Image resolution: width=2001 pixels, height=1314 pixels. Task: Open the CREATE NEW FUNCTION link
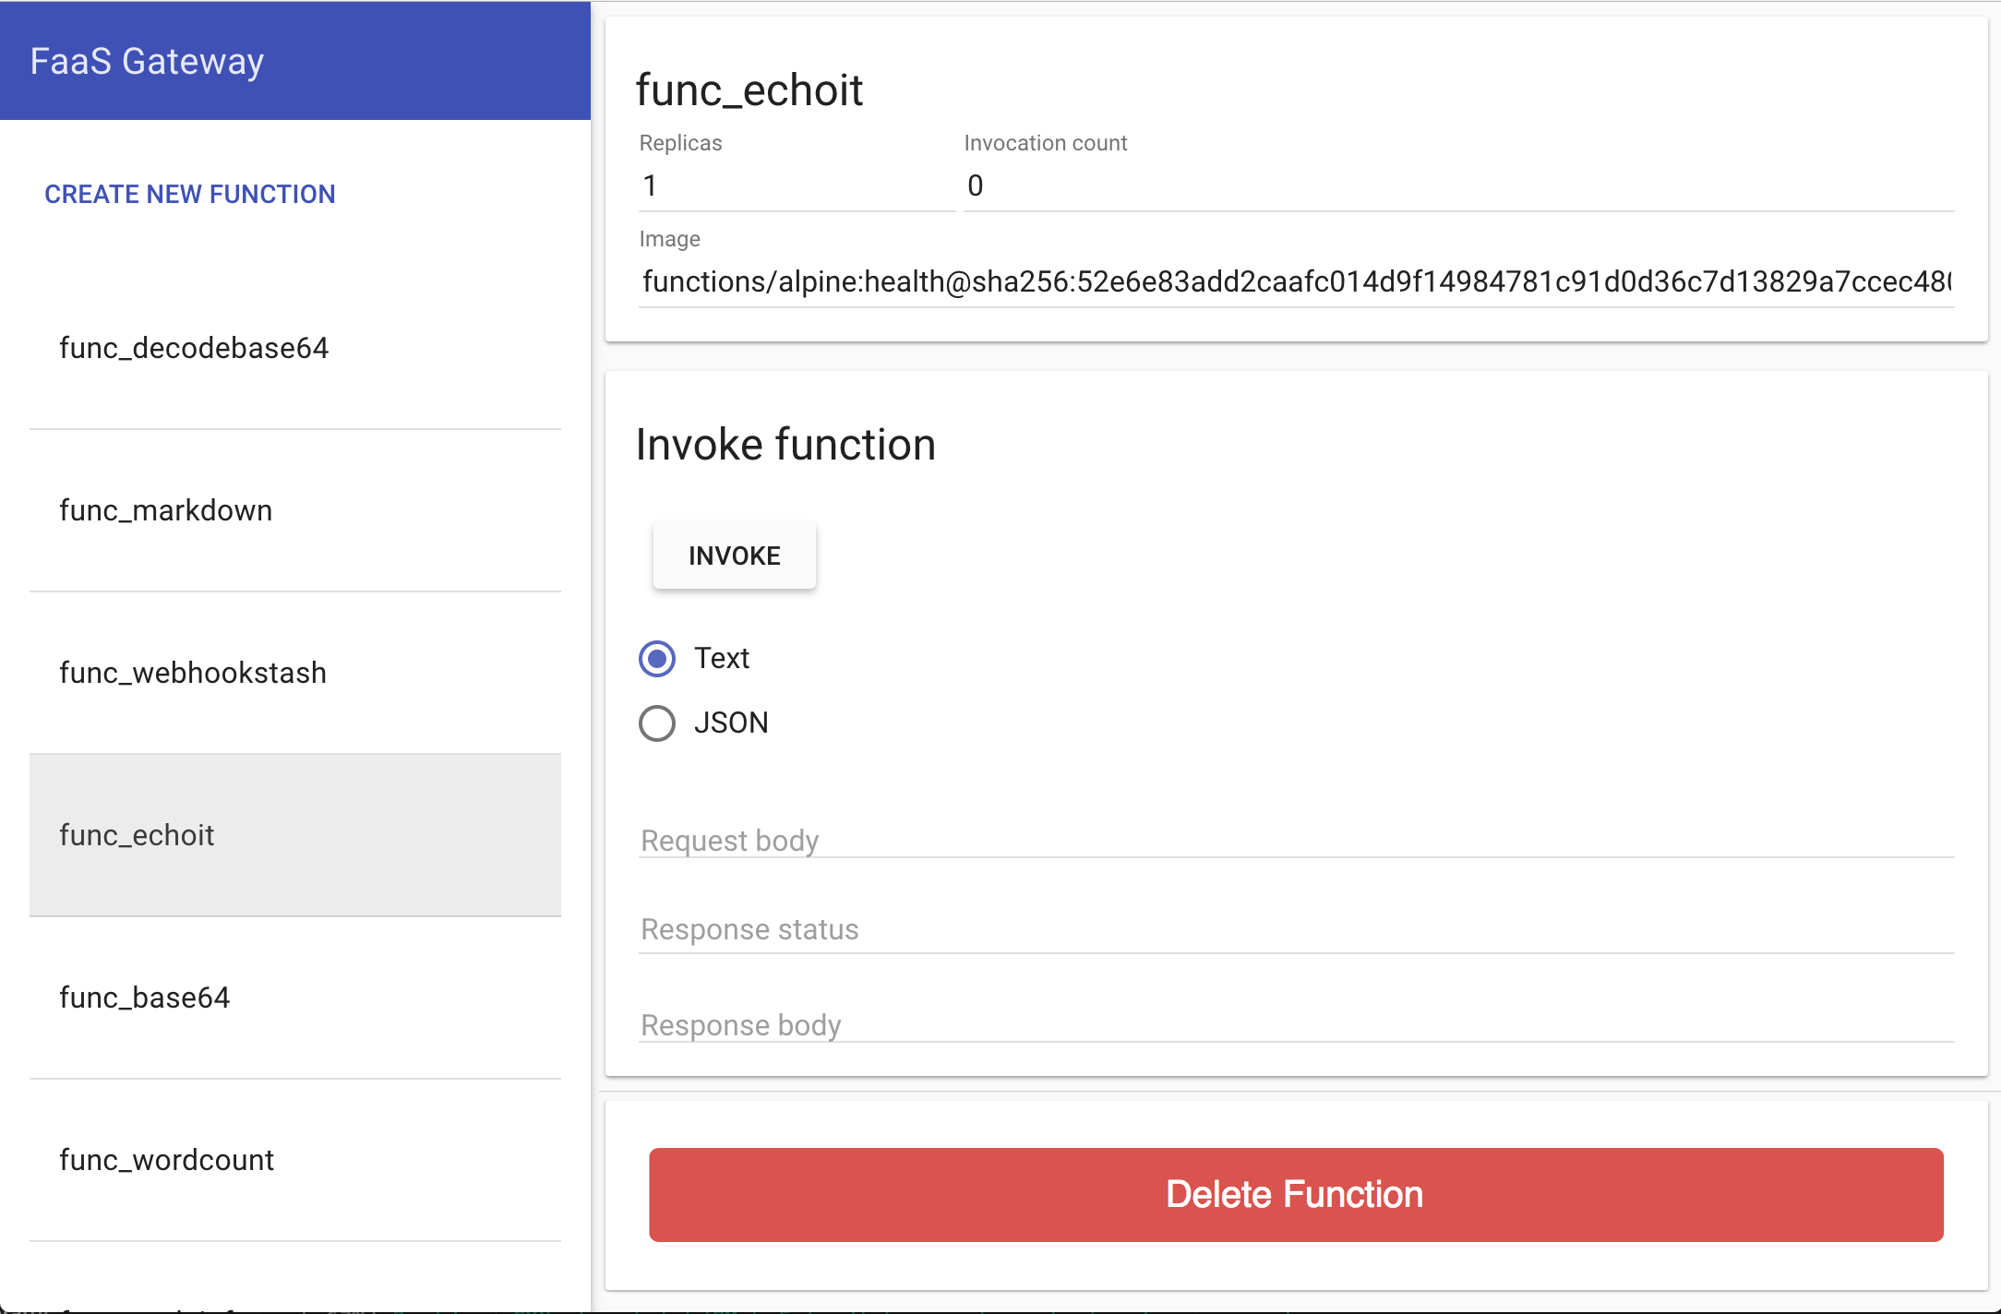190,194
